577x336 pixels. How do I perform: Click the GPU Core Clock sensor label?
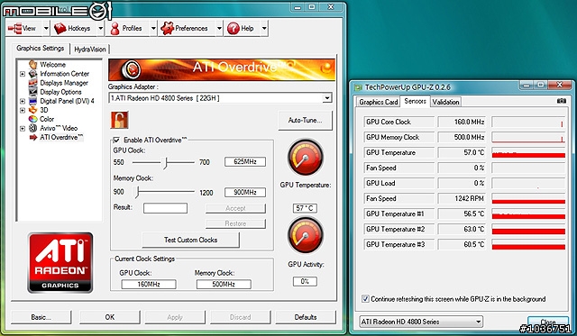tap(398, 122)
